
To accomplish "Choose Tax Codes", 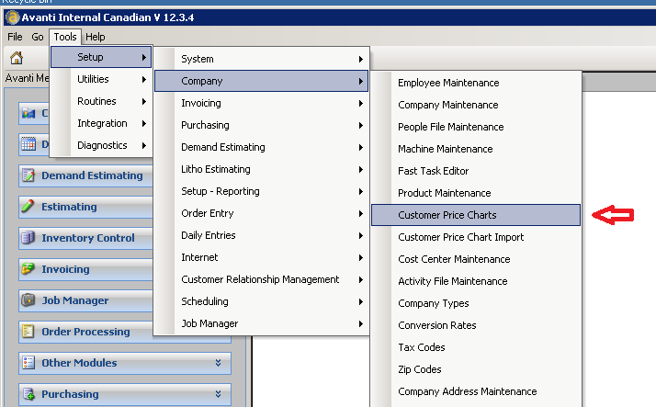I will (x=476, y=347).
